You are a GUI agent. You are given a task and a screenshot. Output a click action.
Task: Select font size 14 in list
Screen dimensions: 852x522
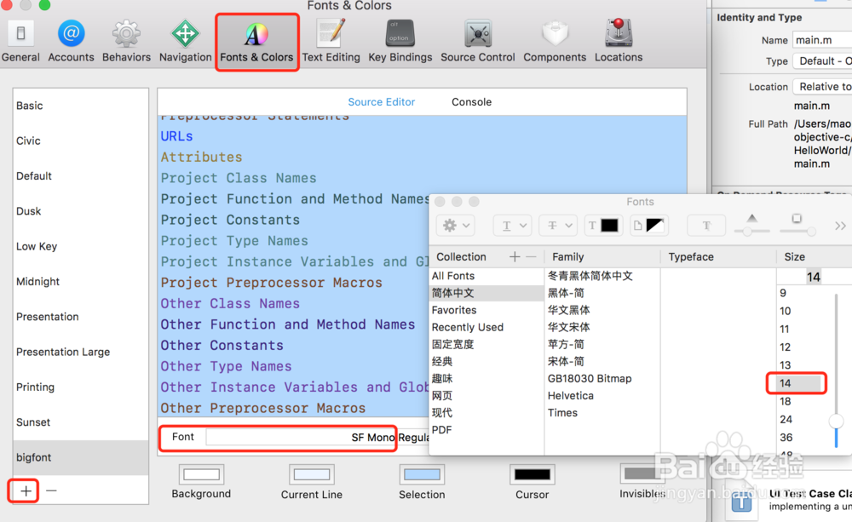[x=799, y=383]
